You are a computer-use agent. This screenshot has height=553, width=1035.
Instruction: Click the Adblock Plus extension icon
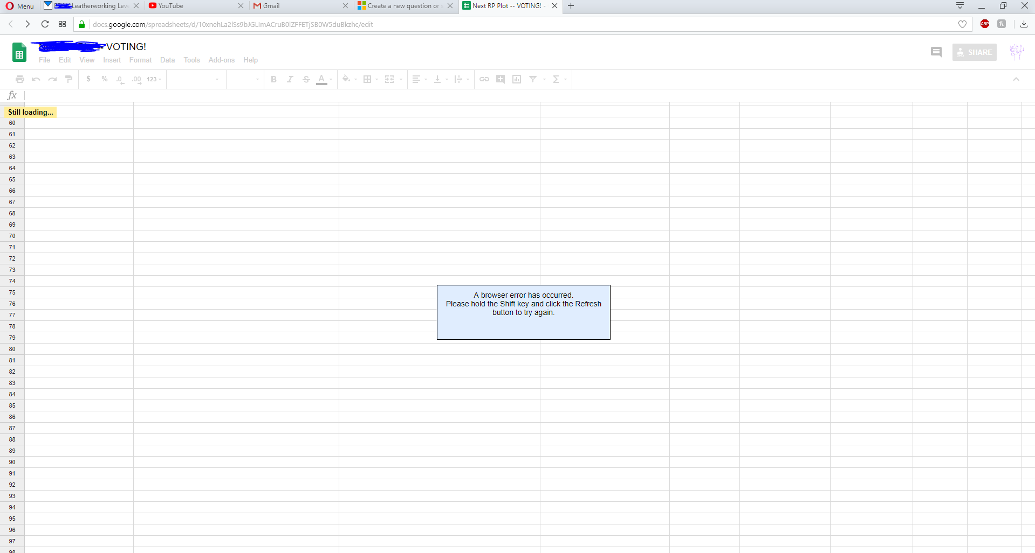click(x=985, y=24)
